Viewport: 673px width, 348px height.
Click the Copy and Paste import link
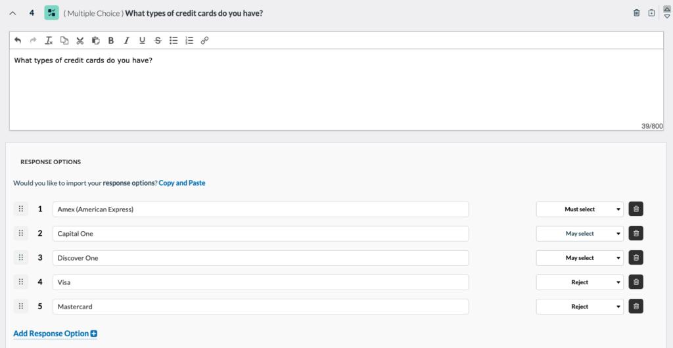tap(182, 183)
